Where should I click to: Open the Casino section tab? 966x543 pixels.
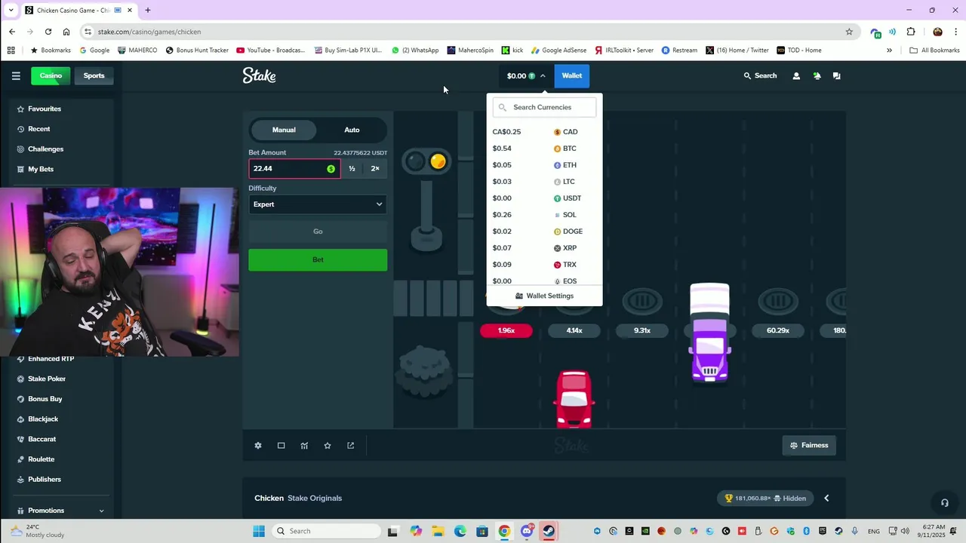(x=51, y=75)
